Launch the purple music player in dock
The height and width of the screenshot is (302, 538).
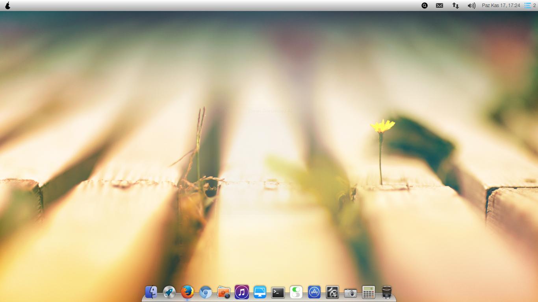(242, 292)
